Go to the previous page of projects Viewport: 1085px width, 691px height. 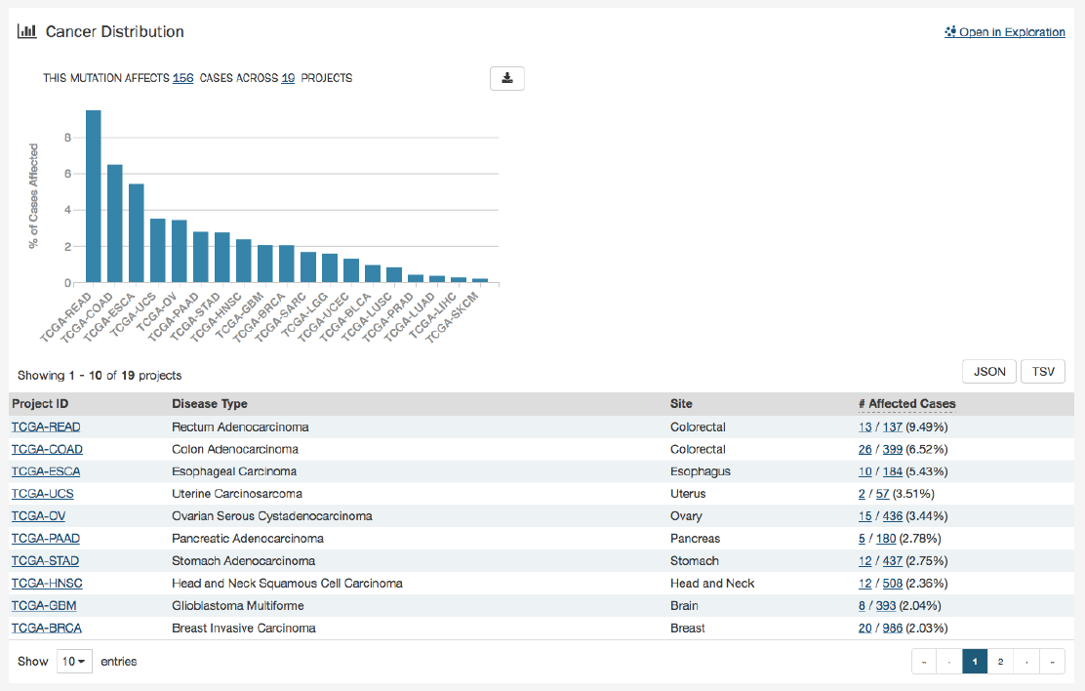coord(948,662)
